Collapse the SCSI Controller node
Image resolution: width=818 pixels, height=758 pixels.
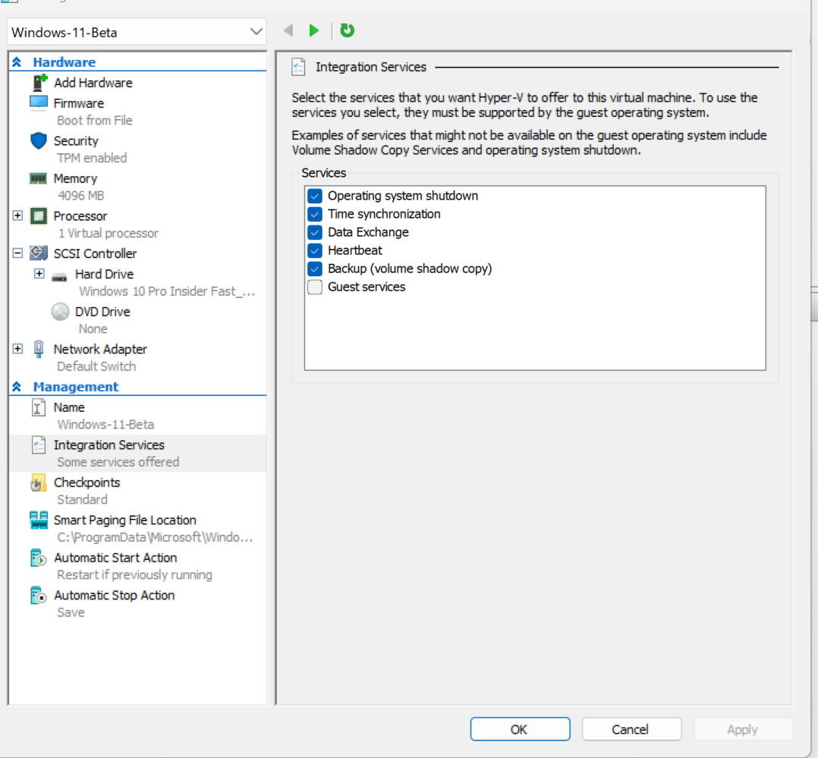[17, 253]
